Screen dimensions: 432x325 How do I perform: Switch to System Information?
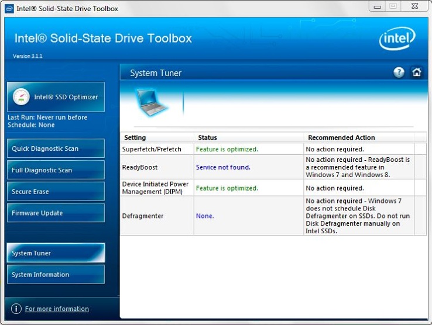(56, 275)
